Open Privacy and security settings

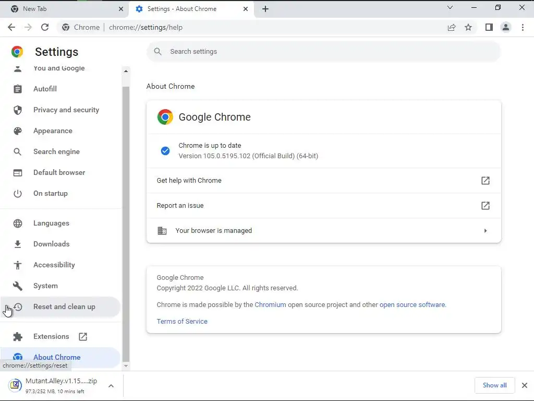(66, 110)
